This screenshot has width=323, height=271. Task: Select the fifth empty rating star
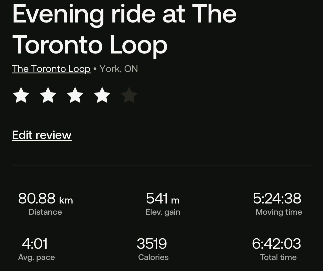coord(129,95)
